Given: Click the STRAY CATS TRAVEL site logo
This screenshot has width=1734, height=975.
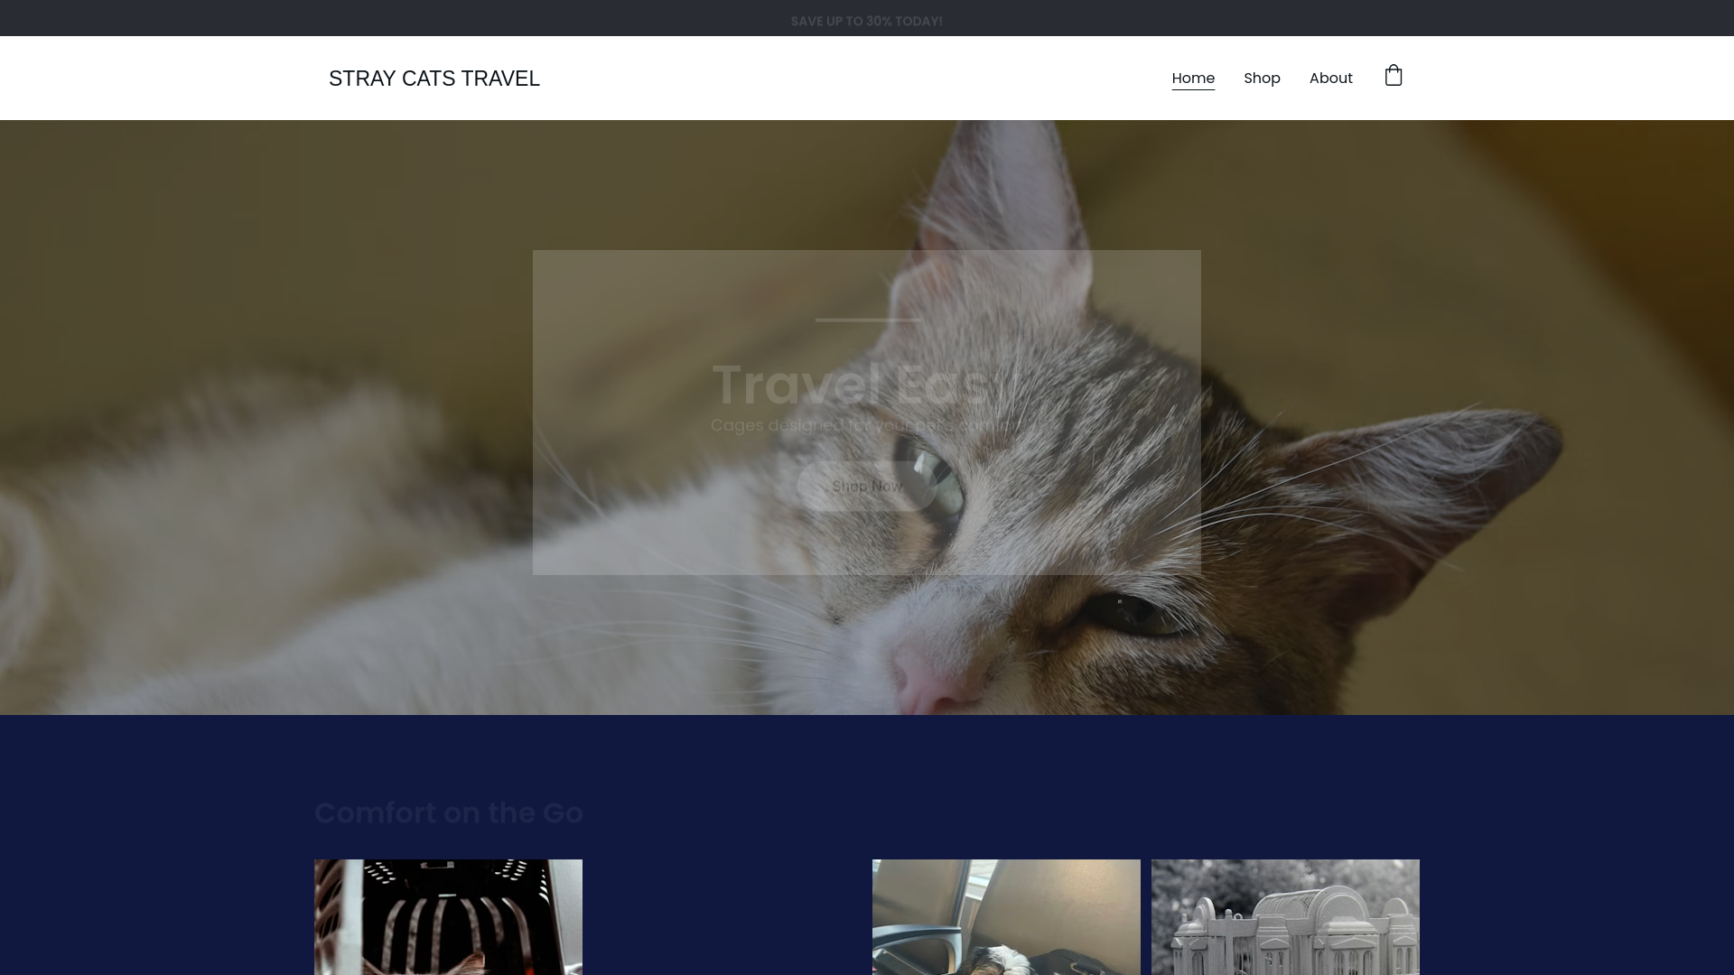Looking at the screenshot, I should click(434, 79).
